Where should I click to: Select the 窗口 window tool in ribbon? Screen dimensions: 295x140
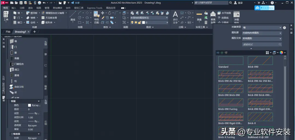tap(18, 22)
